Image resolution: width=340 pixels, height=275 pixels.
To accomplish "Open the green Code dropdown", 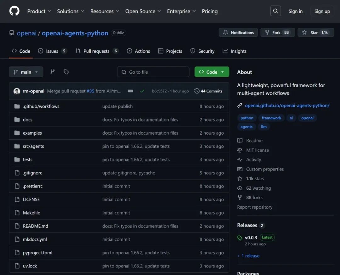I will click(x=212, y=72).
